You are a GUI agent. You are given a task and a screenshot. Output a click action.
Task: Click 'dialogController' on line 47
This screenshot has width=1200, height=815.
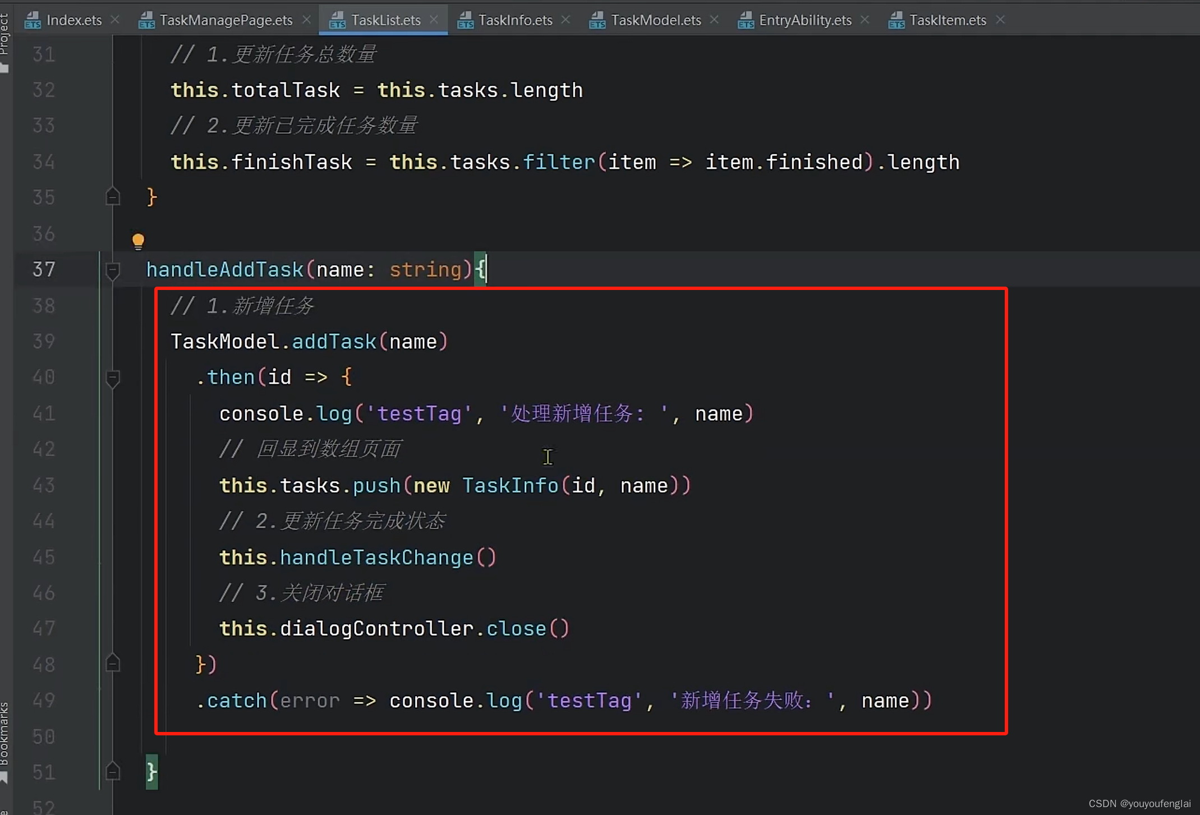[376, 629]
